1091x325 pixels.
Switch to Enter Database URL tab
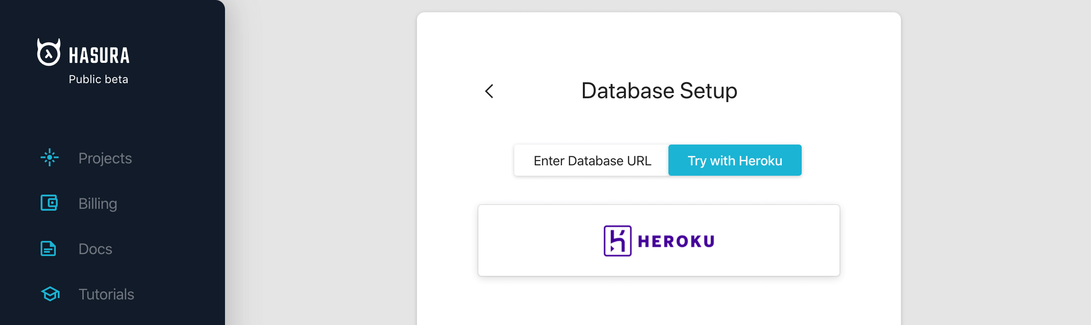click(x=592, y=161)
